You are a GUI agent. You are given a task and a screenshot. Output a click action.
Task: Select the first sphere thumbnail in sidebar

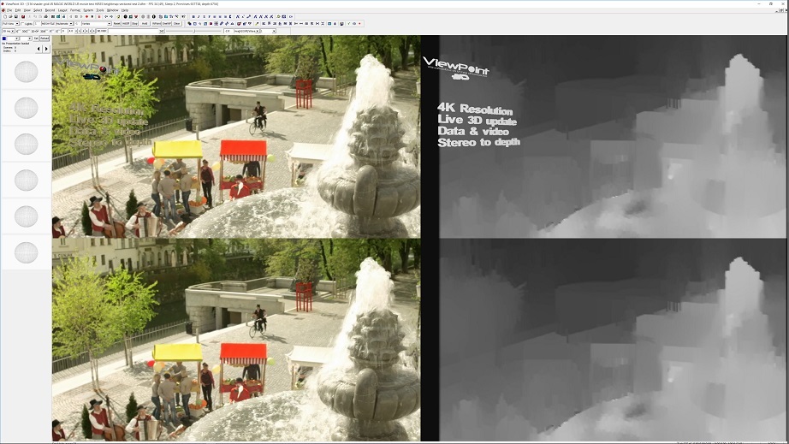pos(27,71)
